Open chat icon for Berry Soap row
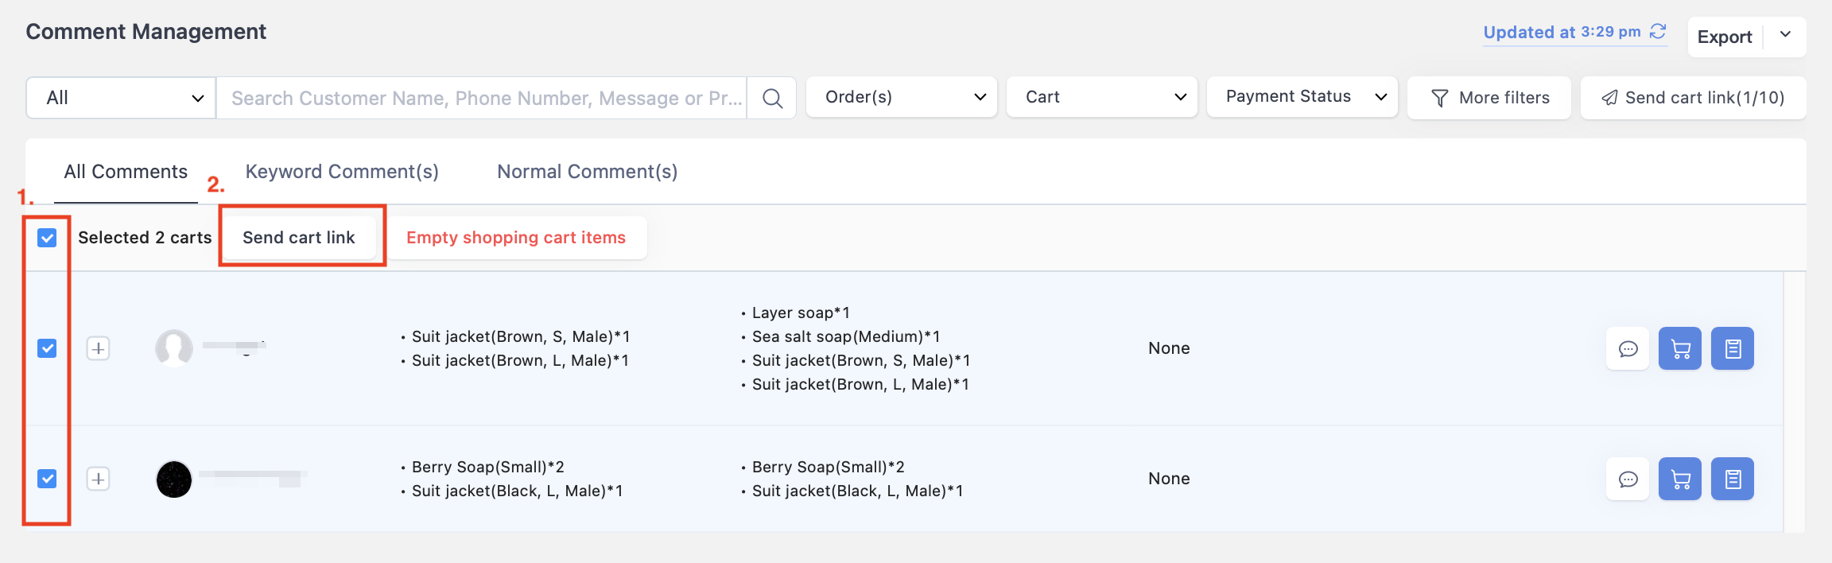This screenshot has height=563, width=1832. 1628,479
